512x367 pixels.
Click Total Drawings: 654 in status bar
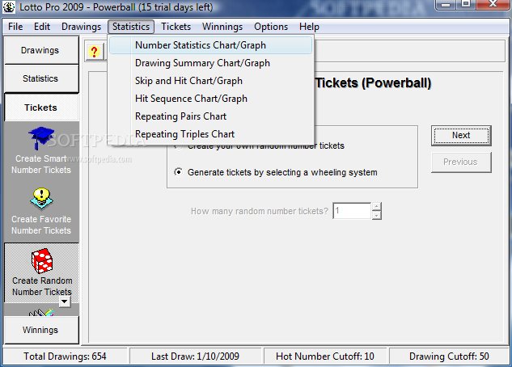[65, 356]
